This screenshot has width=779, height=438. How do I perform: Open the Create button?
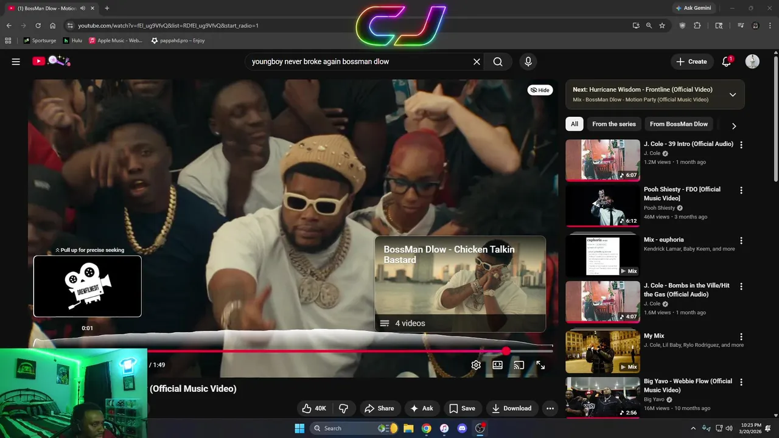(x=691, y=61)
